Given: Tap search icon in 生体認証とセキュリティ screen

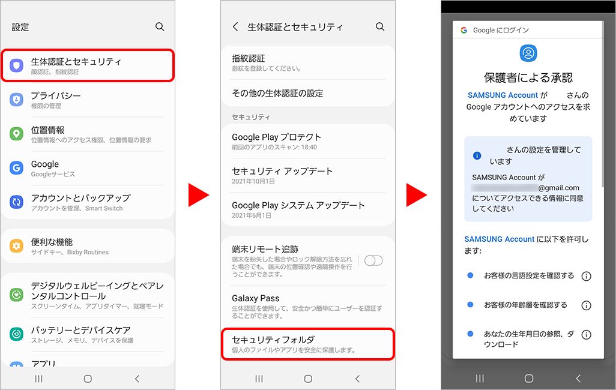Looking at the screenshot, I should click(x=380, y=27).
